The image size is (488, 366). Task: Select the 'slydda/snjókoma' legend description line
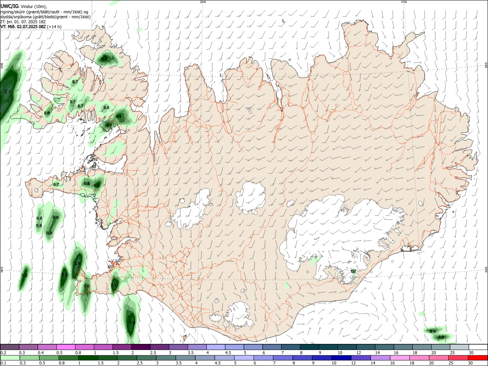[45, 17]
